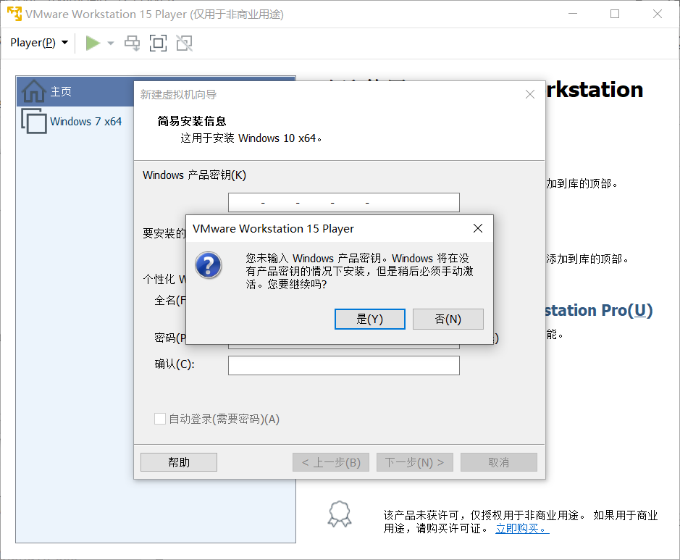Maximize the VMware Player window
The height and width of the screenshot is (560, 680).
[615, 14]
